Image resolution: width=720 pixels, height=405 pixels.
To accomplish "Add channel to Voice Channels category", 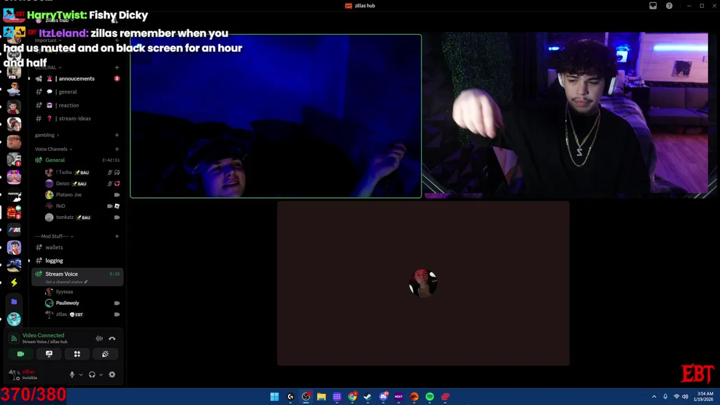I will 117,149.
